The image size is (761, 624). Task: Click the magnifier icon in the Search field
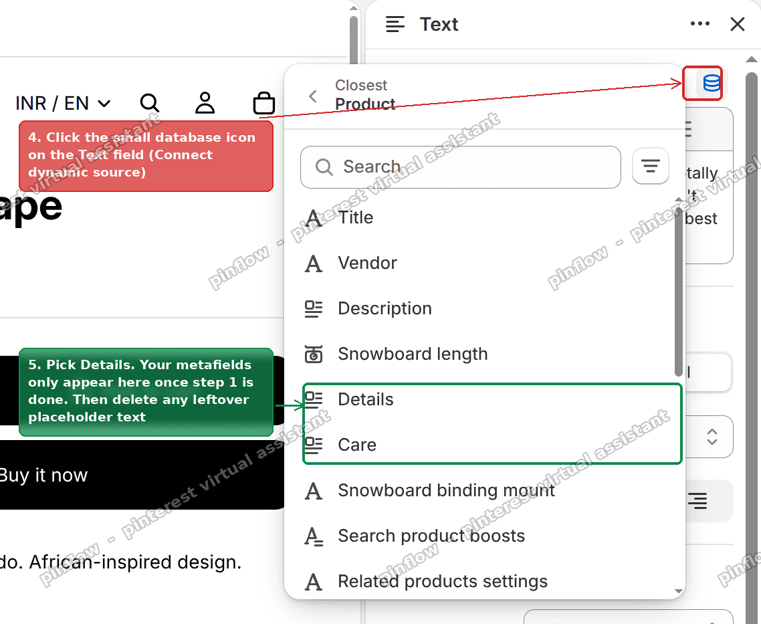(x=324, y=167)
